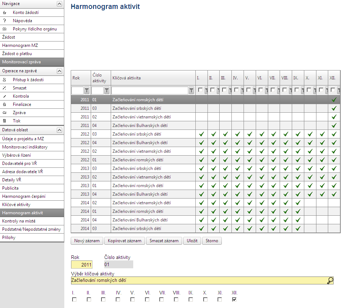
Task: Check the IX. month checkbox in the form
Action: click(x=191, y=300)
